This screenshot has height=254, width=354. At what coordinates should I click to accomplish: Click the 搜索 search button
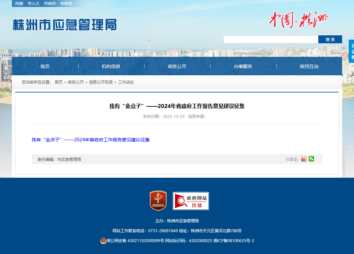(x=330, y=39)
